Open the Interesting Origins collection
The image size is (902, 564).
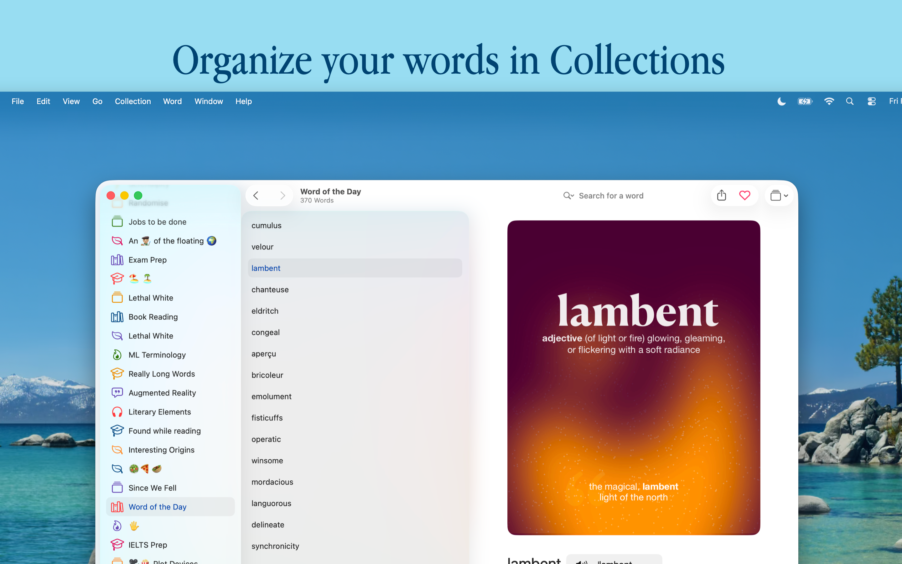(x=170, y=450)
